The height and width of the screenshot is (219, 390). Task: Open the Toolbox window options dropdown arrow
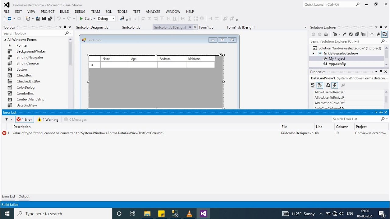(60, 27)
